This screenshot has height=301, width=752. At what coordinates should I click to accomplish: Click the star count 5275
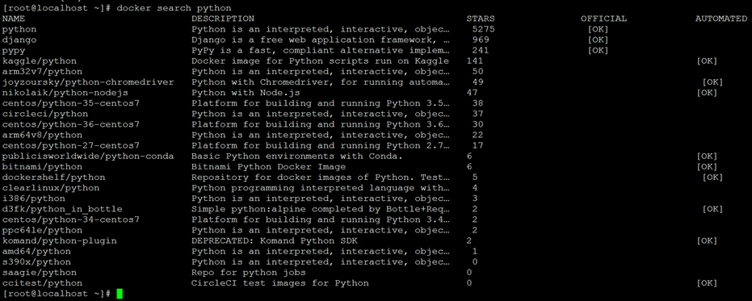(x=483, y=29)
